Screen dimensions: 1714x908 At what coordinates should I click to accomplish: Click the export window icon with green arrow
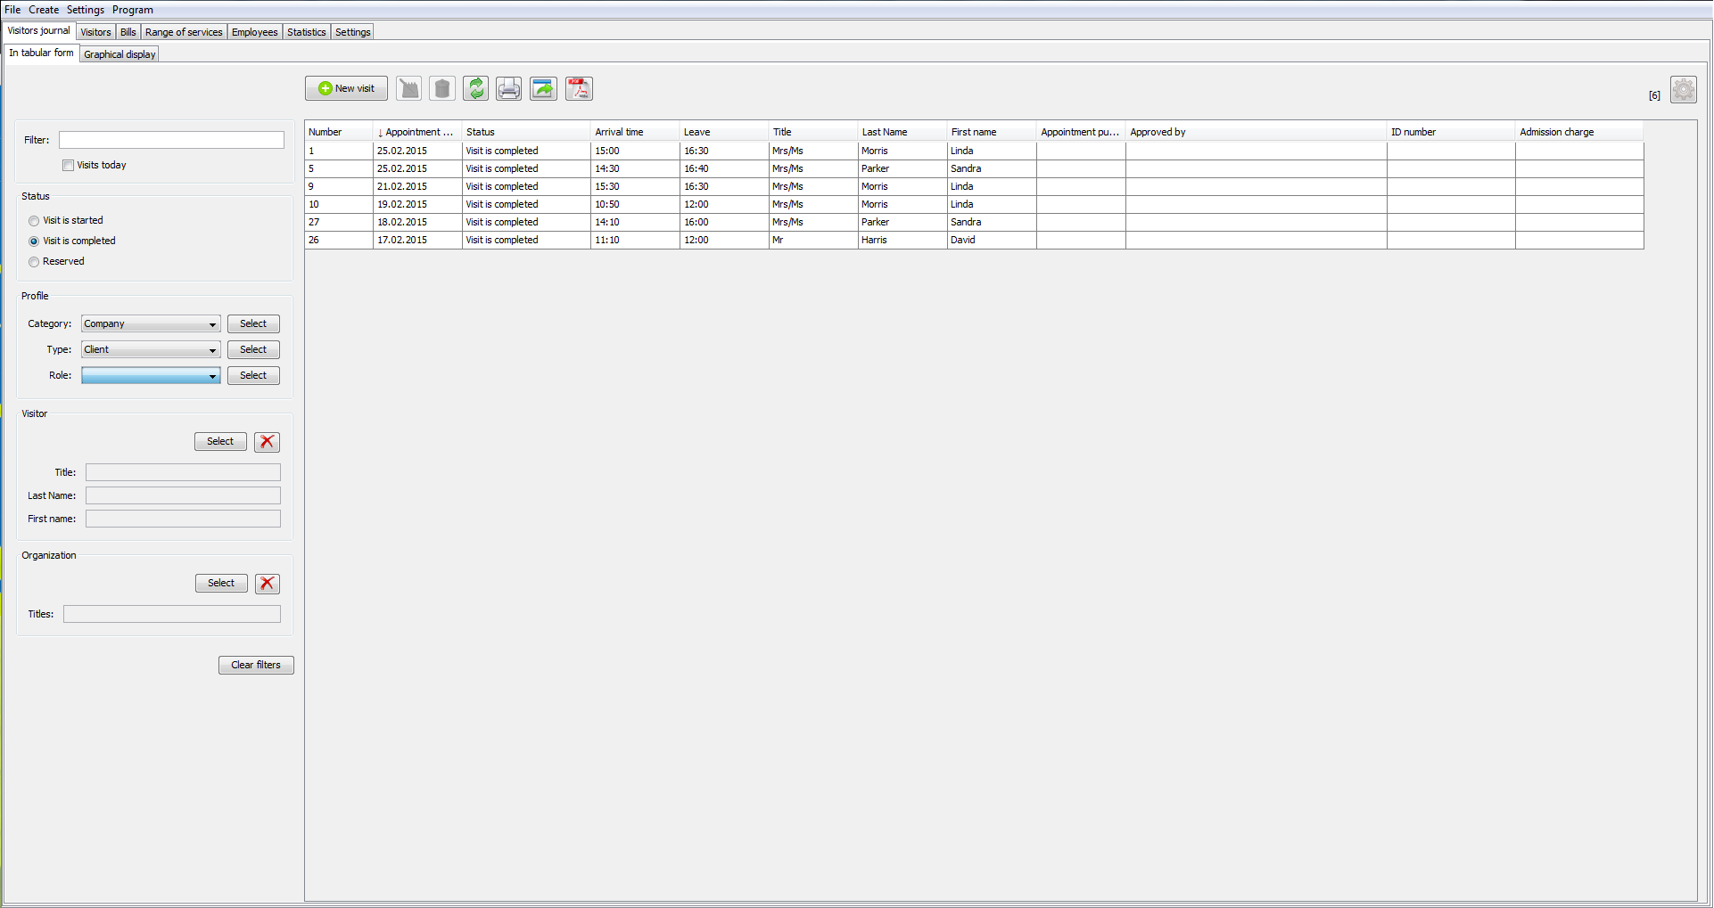543,88
